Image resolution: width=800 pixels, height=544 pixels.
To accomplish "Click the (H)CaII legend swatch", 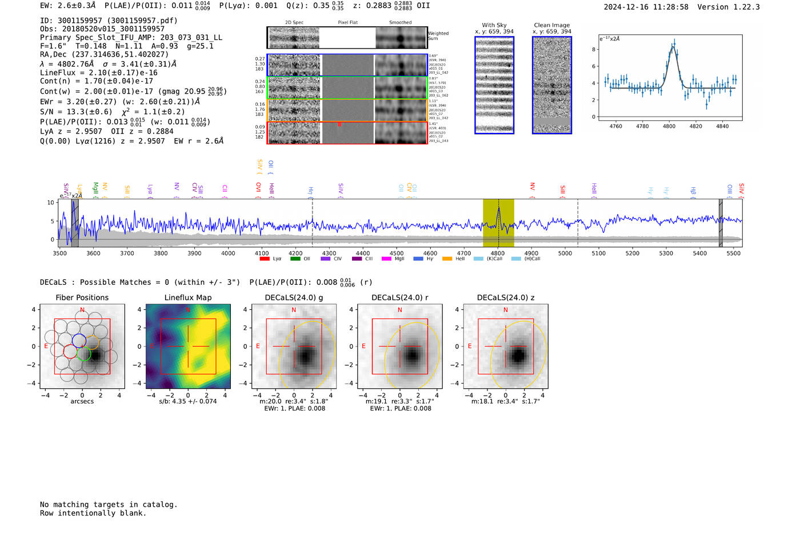I will pyautogui.click(x=516, y=259).
